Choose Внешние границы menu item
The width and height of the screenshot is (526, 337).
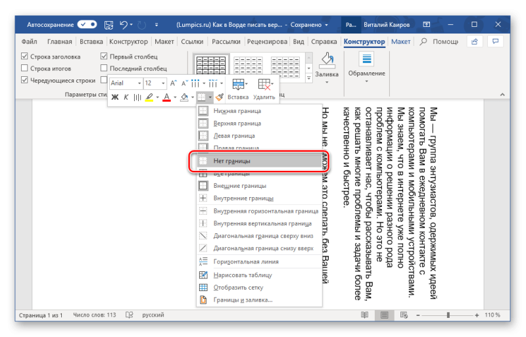[x=259, y=186]
